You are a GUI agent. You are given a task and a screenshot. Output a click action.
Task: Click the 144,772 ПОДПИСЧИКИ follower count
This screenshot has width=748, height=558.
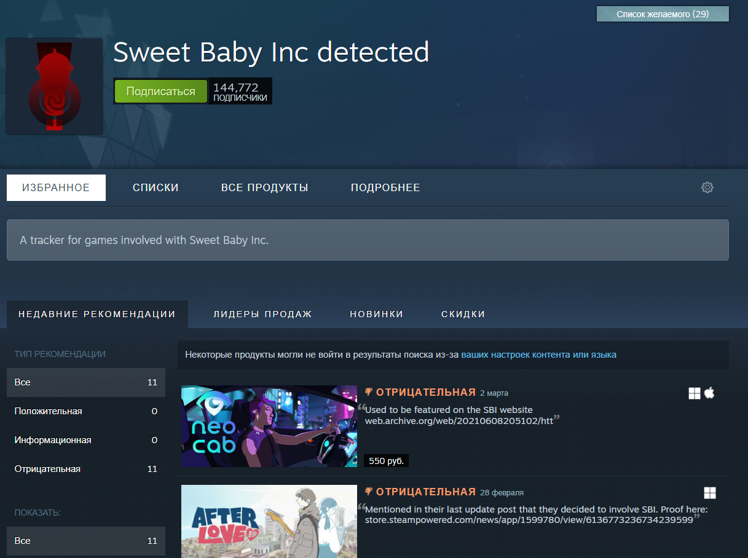(x=240, y=91)
